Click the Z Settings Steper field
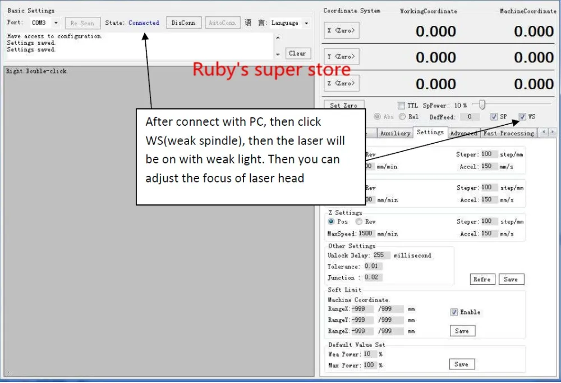 click(x=489, y=221)
